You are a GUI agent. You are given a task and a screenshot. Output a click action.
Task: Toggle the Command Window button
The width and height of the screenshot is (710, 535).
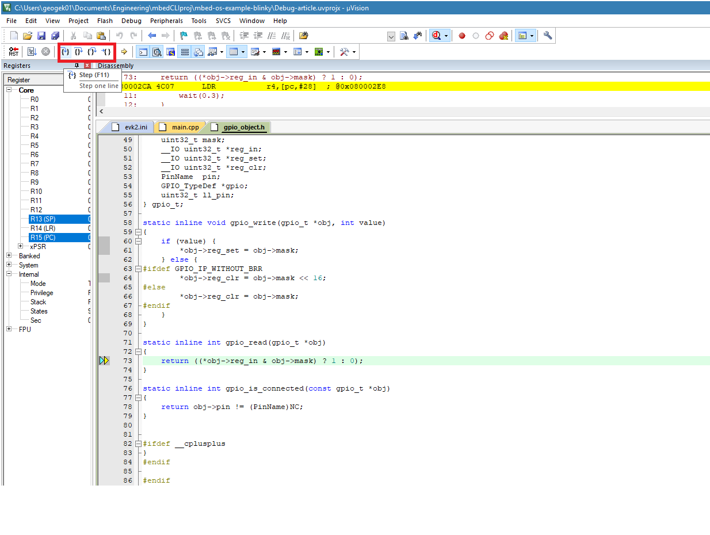click(x=143, y=52)
